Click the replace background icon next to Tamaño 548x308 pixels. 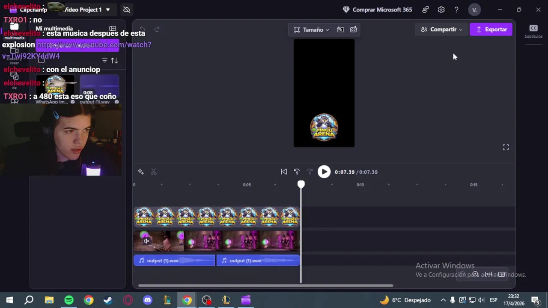point(340,30)
